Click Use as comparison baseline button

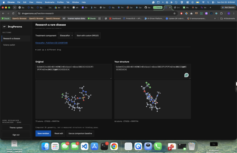(80, 133)
